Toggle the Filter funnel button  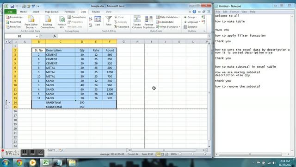point(108,21)
